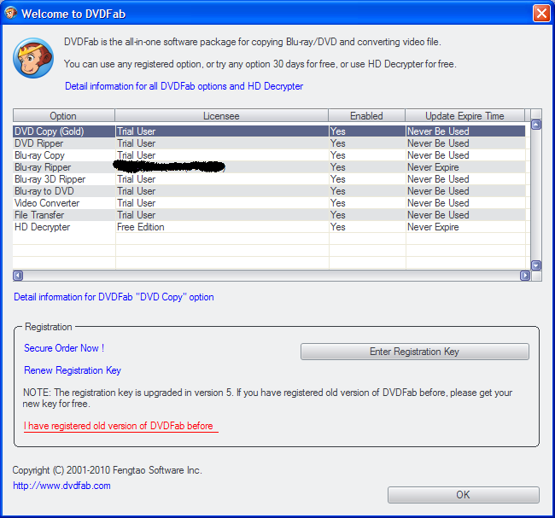555x518 pixels.
Task: Click the table's scroll up arrow
Action: pyautogui.click(x=536, y=125)
